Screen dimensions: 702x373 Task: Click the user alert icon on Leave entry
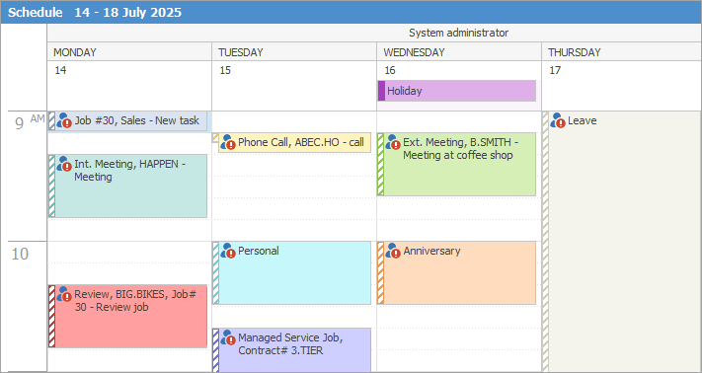(x=558, y=120)
